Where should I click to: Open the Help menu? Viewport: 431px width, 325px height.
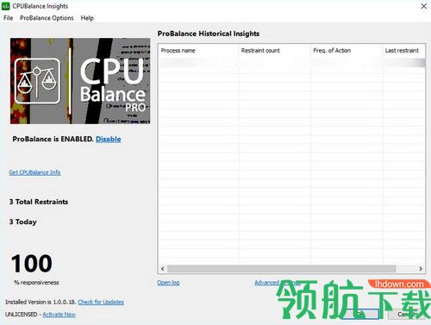tap(87, 18)
